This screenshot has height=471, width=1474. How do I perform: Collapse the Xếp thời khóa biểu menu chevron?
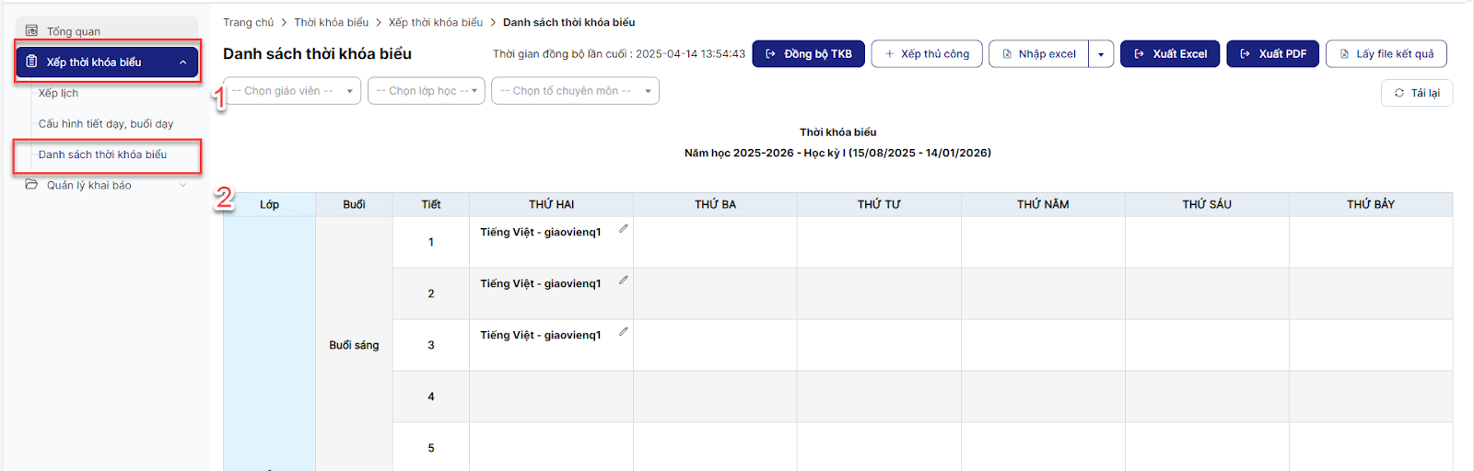182,62
